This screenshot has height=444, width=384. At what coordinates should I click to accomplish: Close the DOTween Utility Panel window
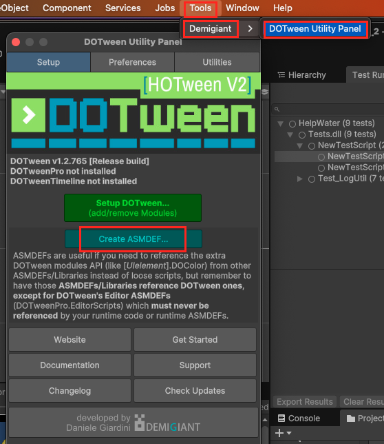16,42
